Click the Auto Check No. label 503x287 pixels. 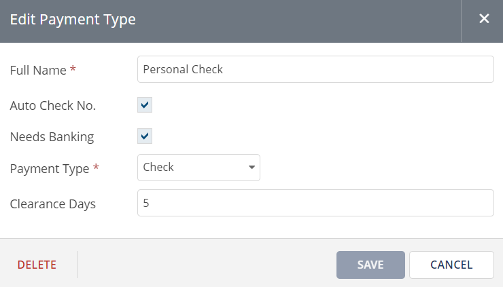pos(53,105)
